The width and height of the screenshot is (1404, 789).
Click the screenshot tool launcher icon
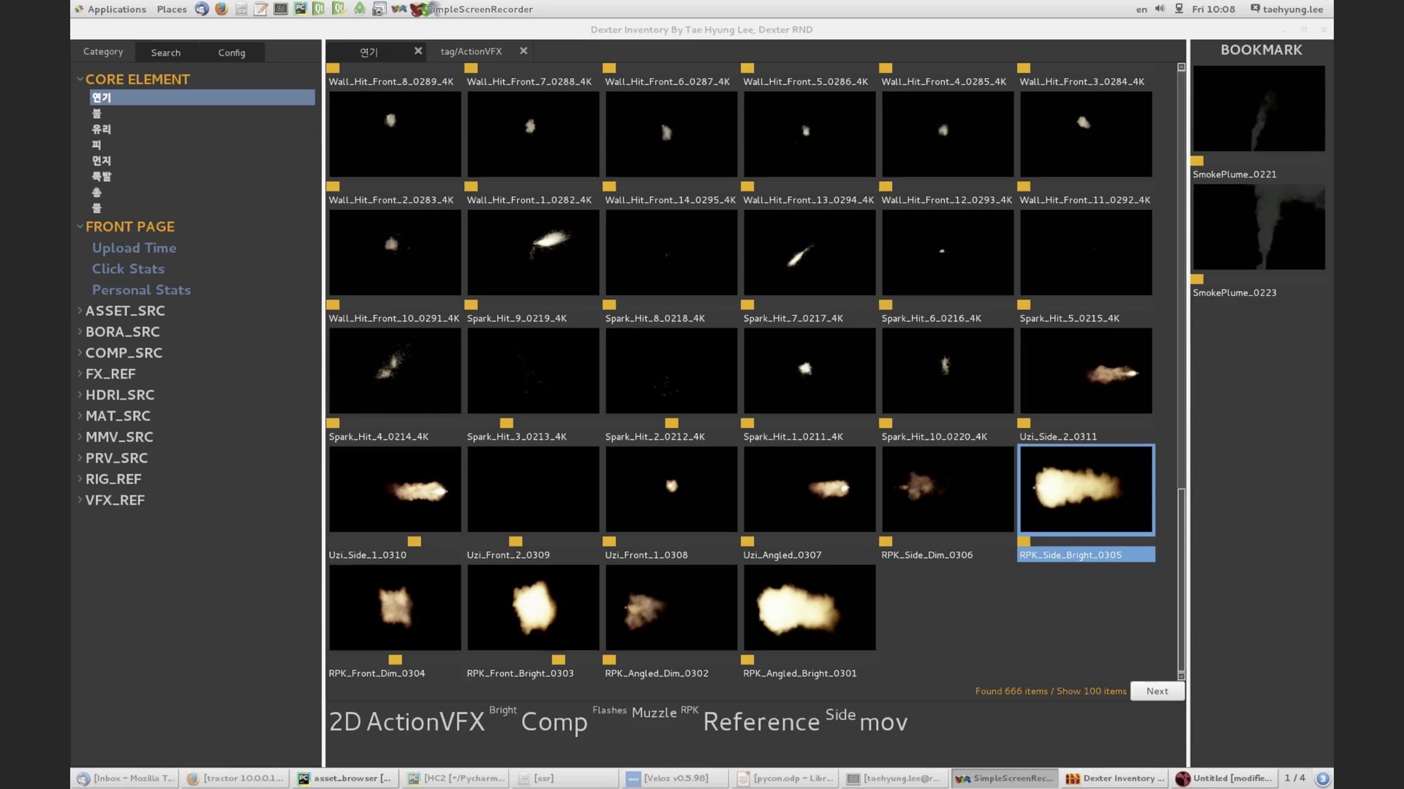click(x=379, y=9)
